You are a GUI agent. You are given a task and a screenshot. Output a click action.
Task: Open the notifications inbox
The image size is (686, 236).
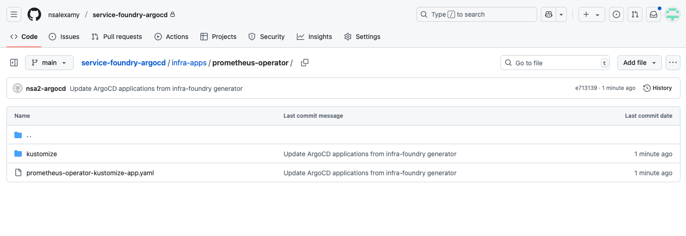[x=654, y=14]
